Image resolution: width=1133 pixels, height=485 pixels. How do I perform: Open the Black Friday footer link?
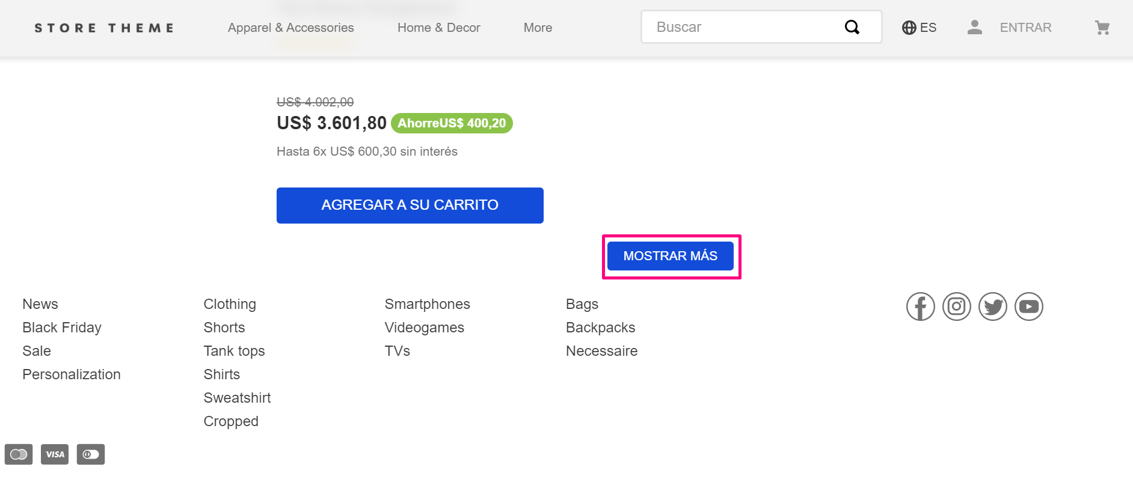click(62, 328)
